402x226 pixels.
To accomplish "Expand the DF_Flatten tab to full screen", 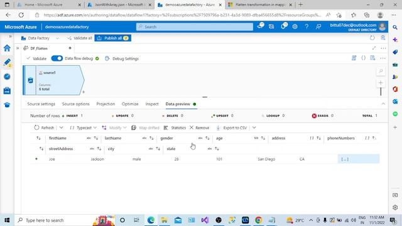I will tap(374, 48).
